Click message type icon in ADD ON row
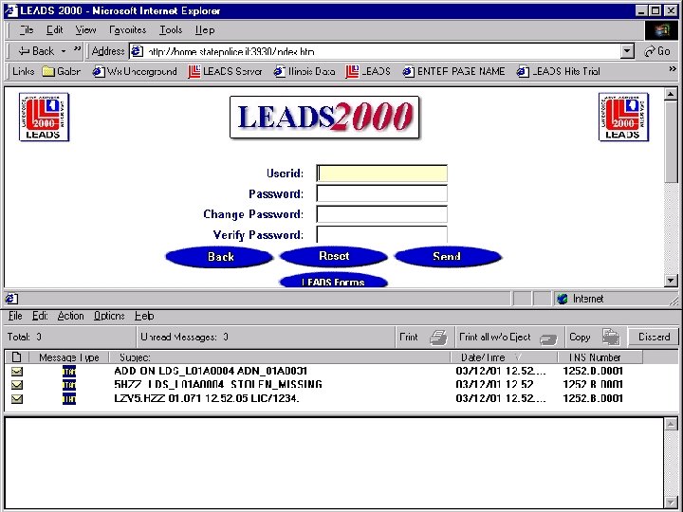The width and height of the screenshot is (683, 512). click(x=69, y=372)
